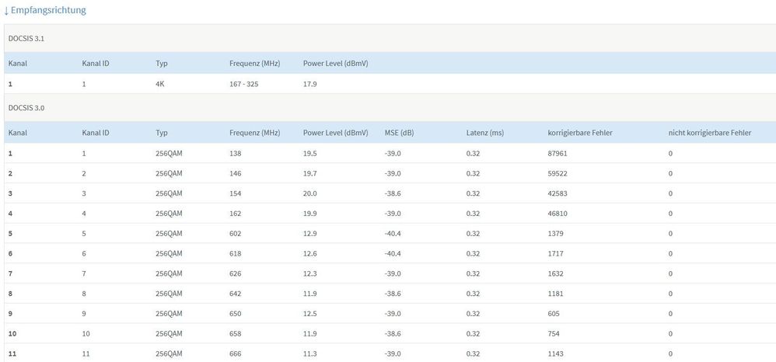Click the power level value 17.9
776x362 pixels.
(309, 84)
